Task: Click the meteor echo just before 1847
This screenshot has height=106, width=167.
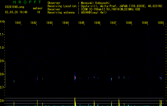Action: coord(112,79)
